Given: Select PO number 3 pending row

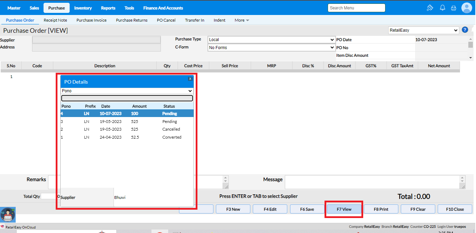Looking at the screenshot, I should (x=127, y=122).
